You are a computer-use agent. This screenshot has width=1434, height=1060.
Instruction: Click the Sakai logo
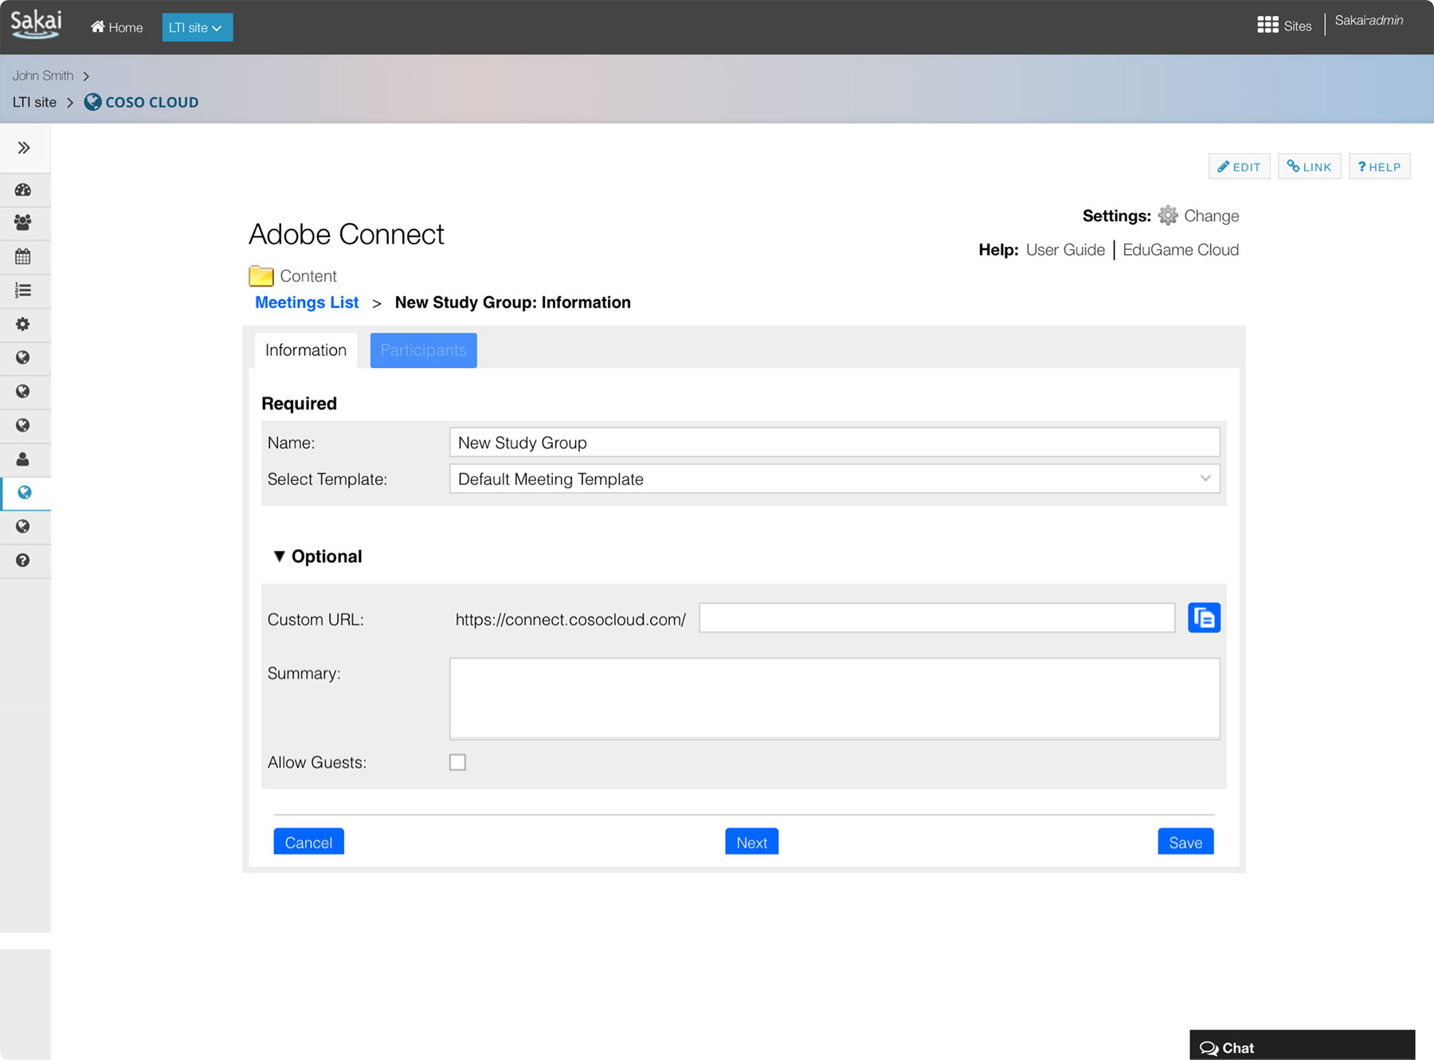(x=37, y=24)
